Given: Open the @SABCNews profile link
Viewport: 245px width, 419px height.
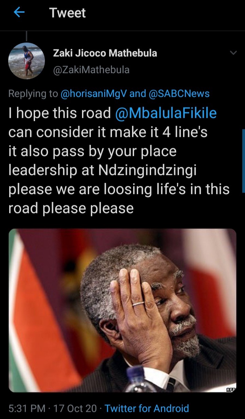Looking at the screenshot, I should 179,94.
